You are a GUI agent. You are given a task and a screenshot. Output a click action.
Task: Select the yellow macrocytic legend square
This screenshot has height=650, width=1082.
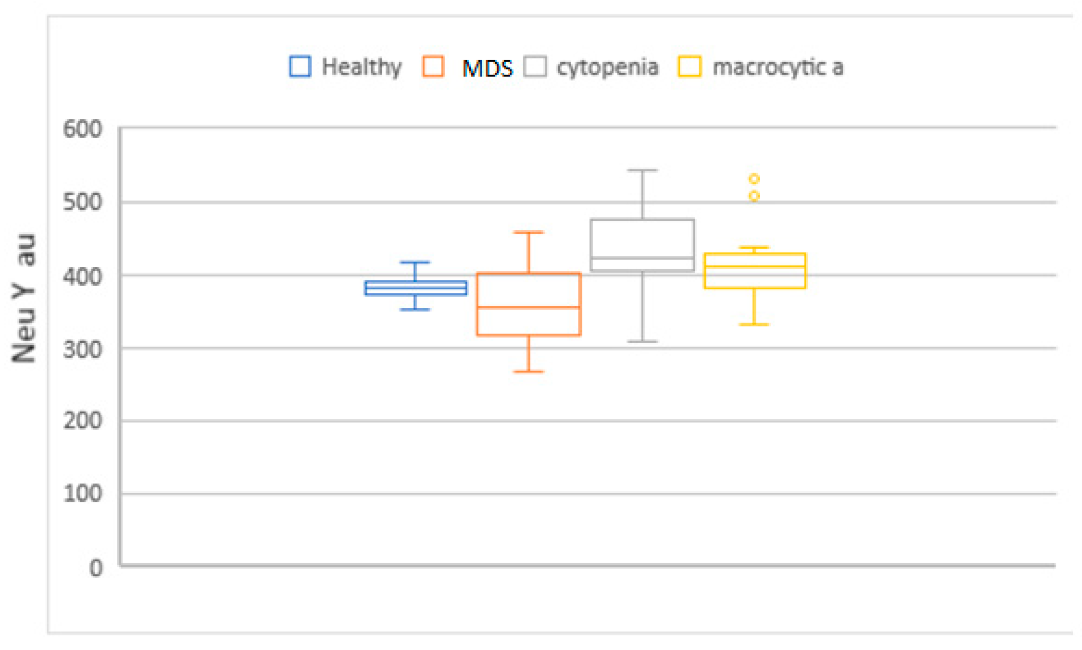coord(689,67)
